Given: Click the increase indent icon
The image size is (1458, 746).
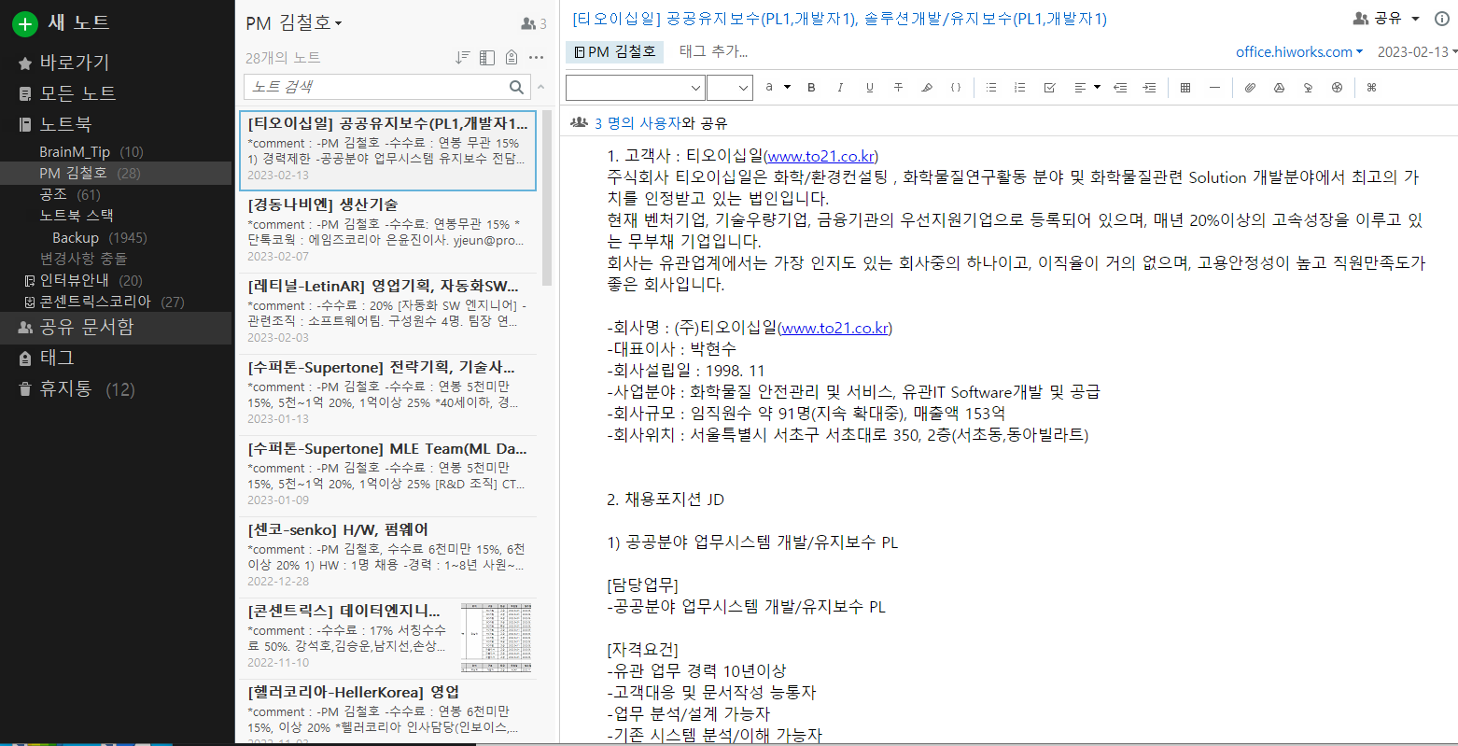Looking at the screenshot, I should click(1149, 87).
